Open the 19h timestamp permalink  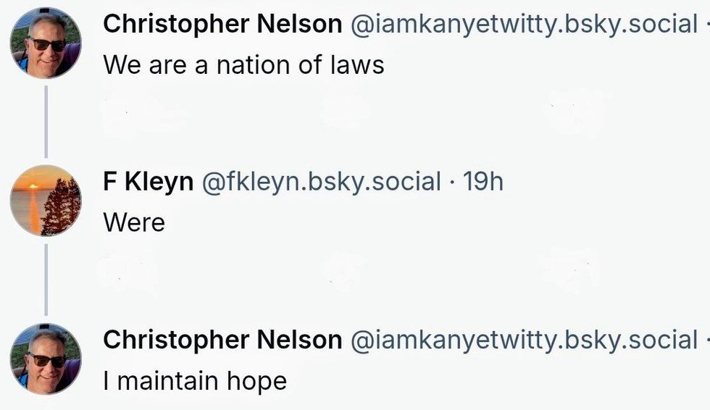click(x=483, y=182)
